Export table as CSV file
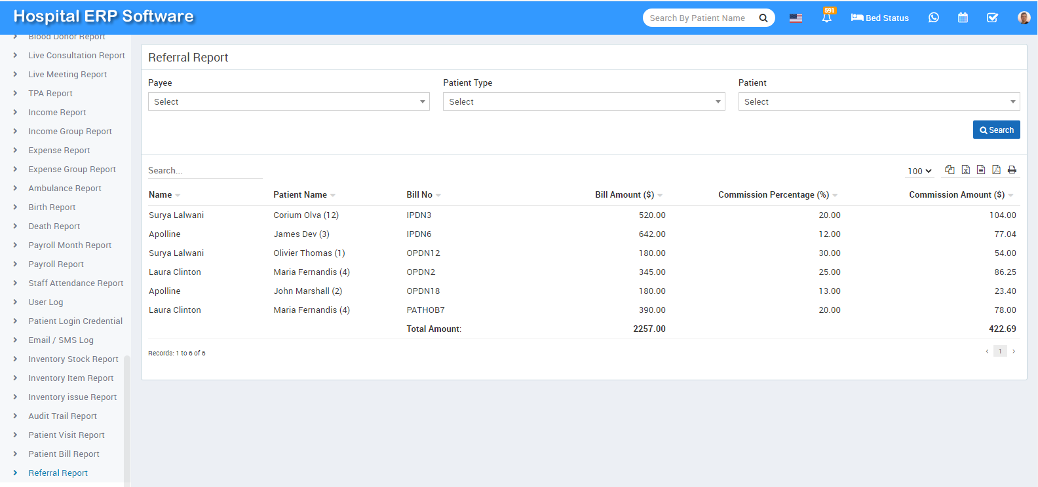 981,170
